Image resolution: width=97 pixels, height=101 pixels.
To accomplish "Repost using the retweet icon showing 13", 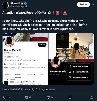I will point(26,97).
